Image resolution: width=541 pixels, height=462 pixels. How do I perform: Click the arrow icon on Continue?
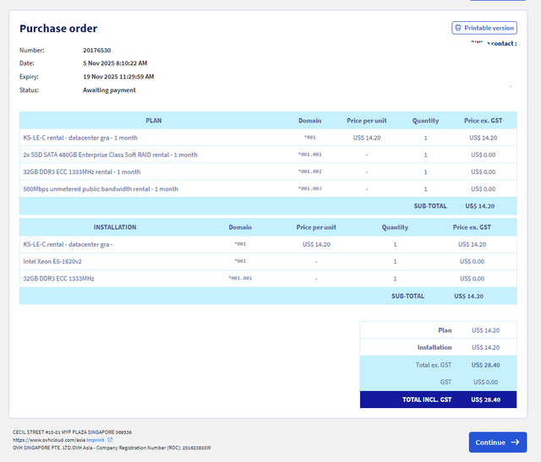(x=515, y=442)
